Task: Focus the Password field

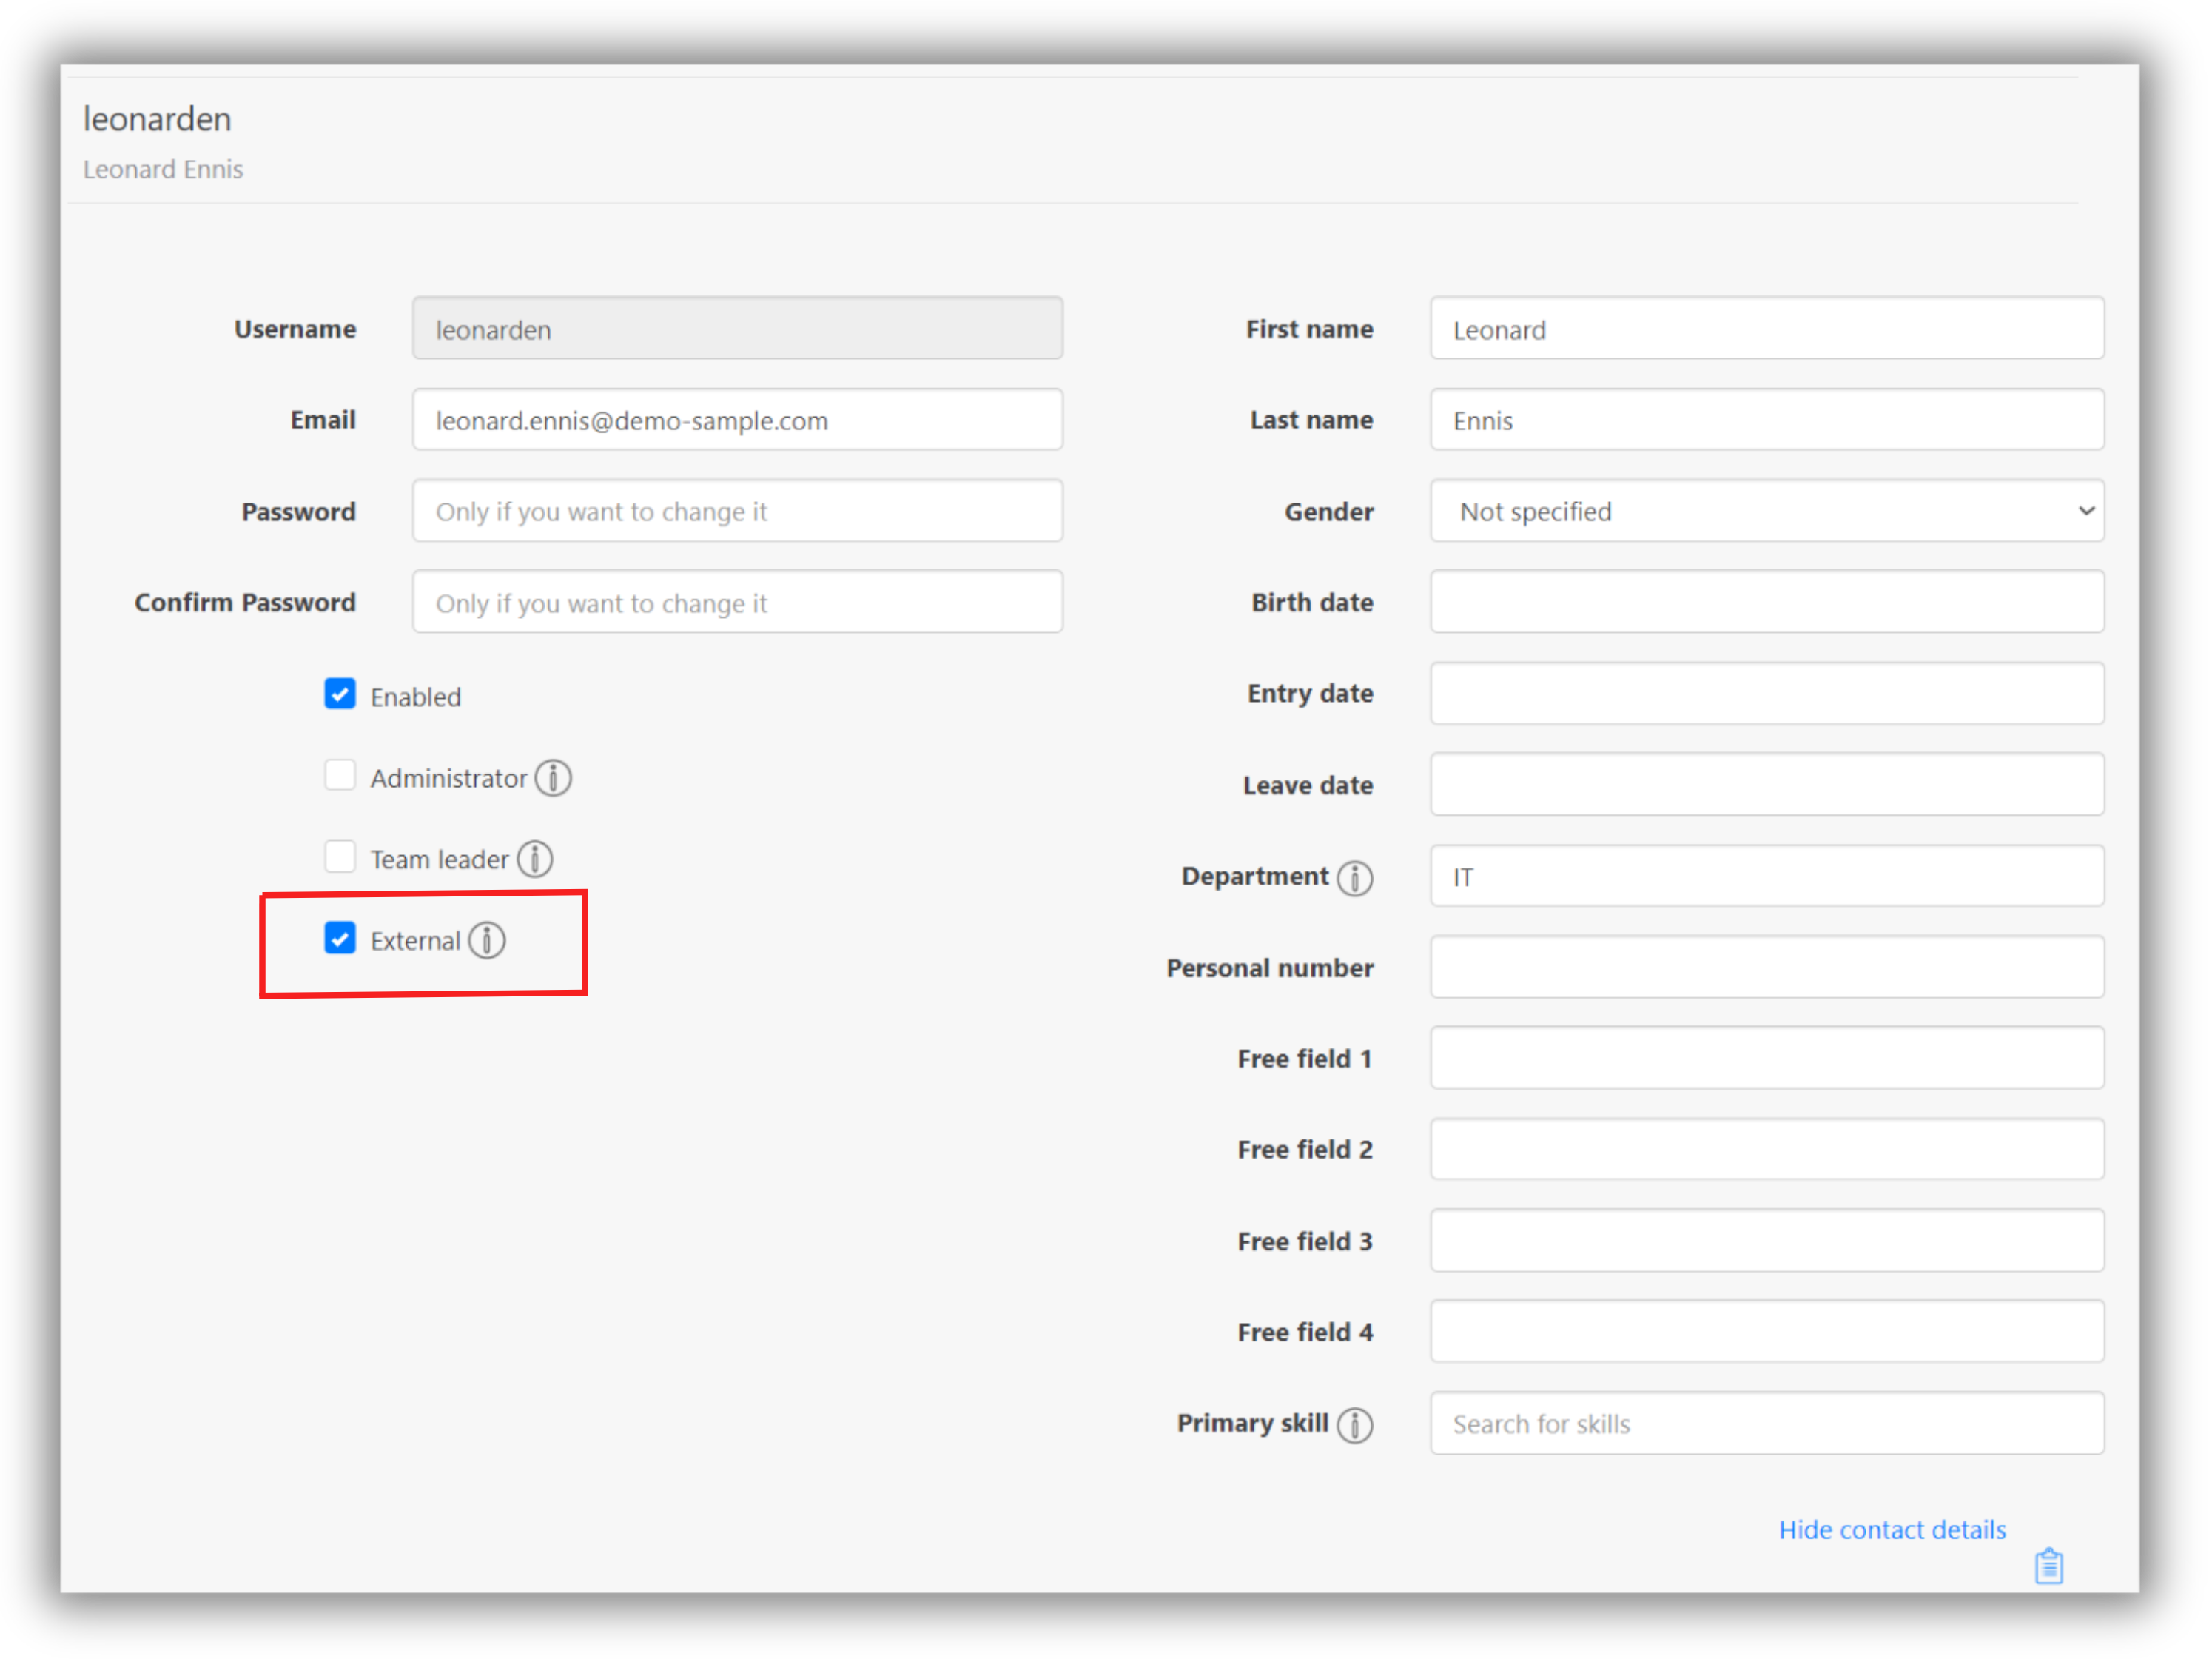Action: 737,512
